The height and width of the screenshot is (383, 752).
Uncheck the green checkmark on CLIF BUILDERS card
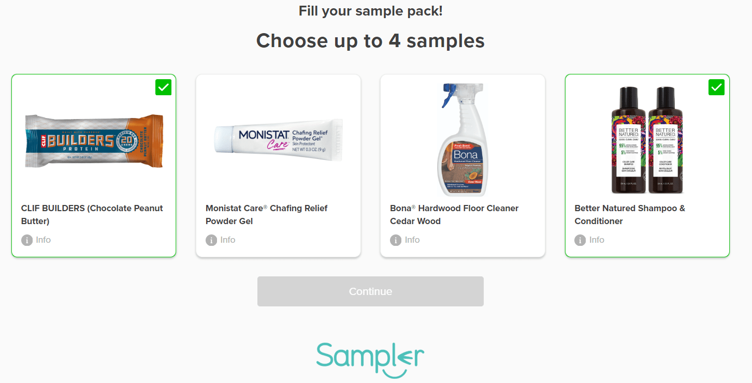(x=164, y=87)
